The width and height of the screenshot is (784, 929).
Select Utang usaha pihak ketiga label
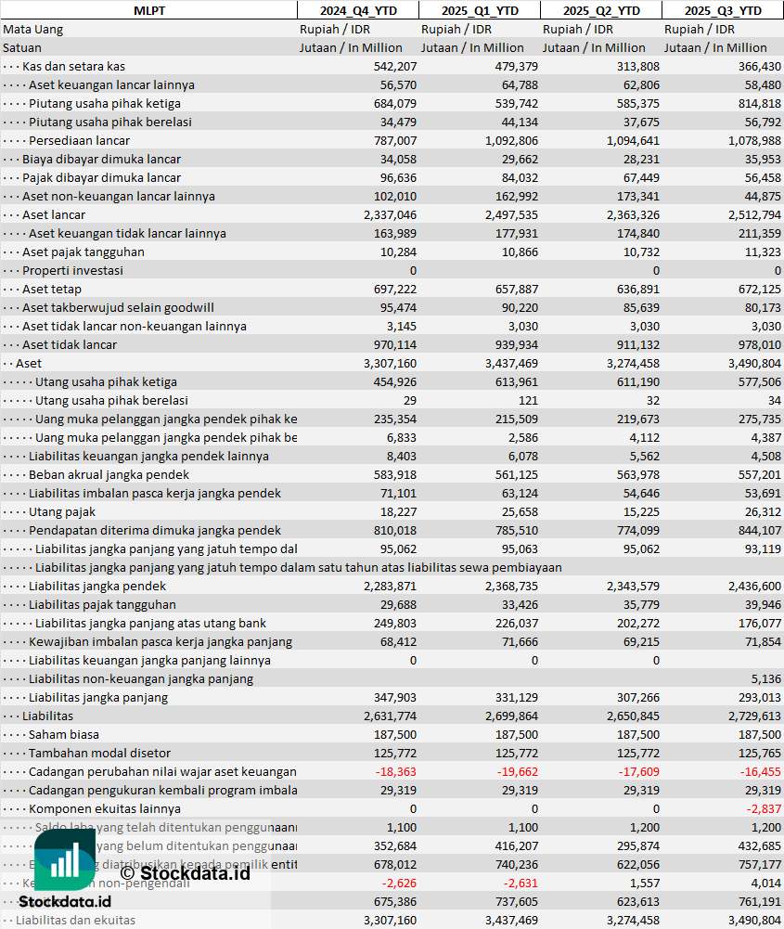point(106,382)
